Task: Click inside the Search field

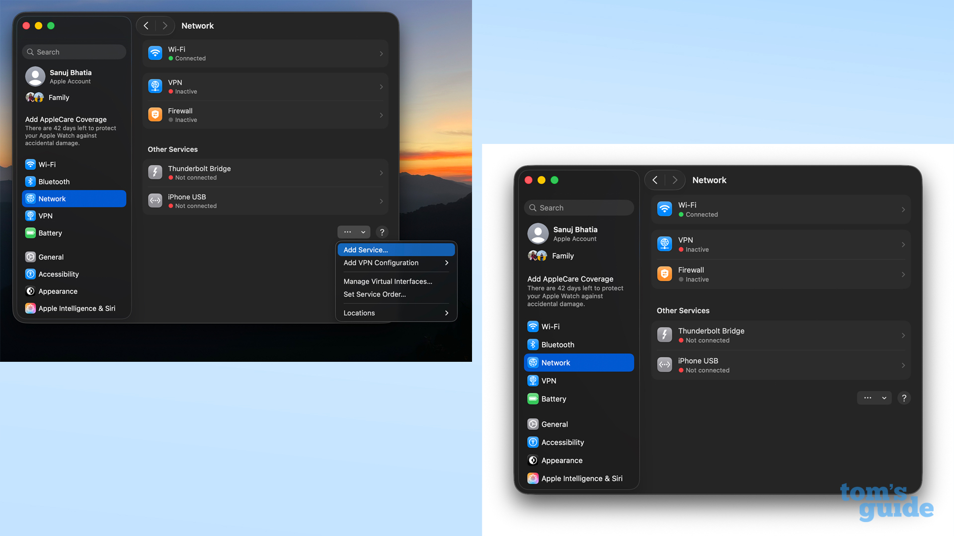Action: (74, 52)
